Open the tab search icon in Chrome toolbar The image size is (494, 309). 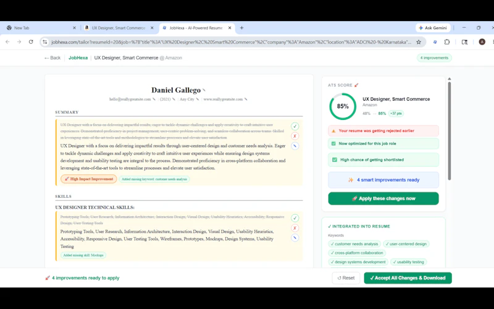tap(464, 42)
